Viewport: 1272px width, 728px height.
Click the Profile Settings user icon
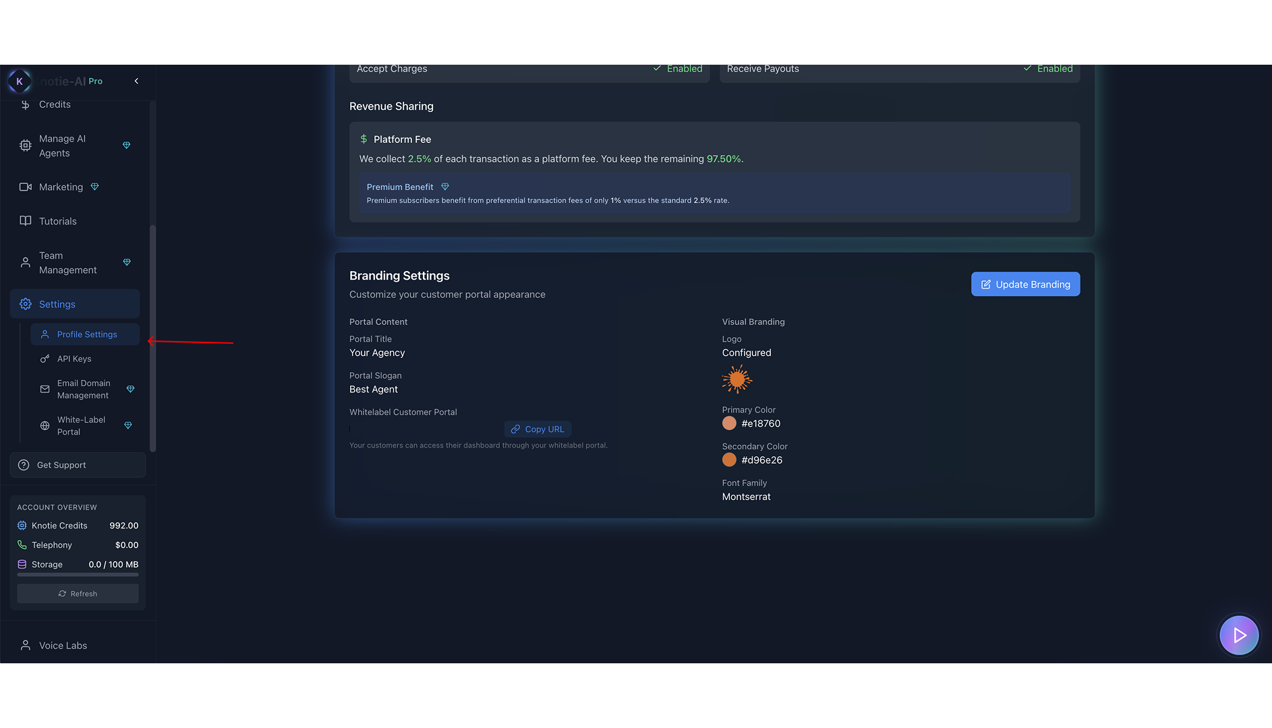point(45,334)
